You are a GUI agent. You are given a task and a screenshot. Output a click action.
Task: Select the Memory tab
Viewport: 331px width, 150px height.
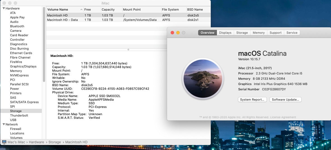tap(258, 33)
